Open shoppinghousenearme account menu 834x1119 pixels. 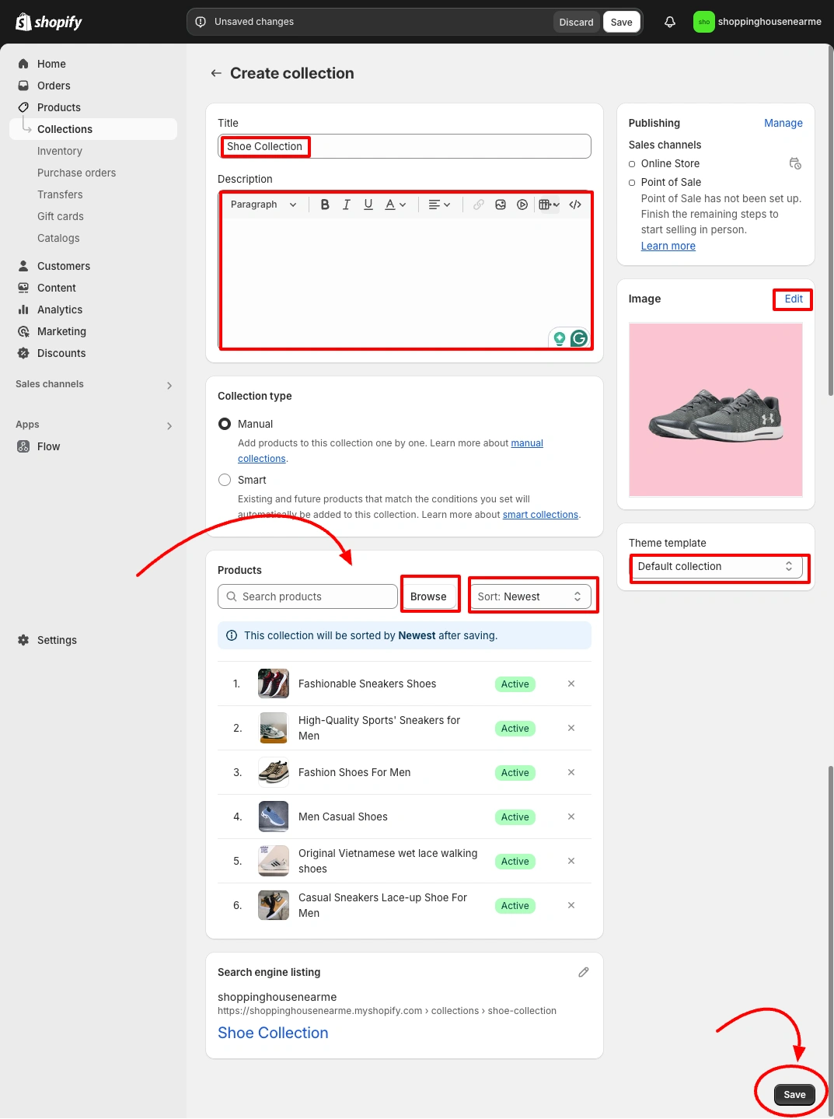(757, 22)
